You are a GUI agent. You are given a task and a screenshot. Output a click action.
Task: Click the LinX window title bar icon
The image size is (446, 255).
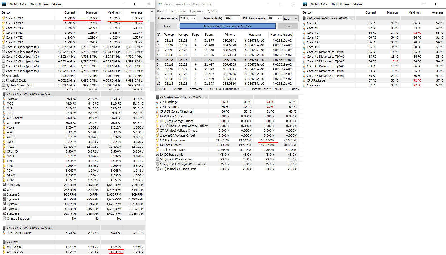coord(159,4)
